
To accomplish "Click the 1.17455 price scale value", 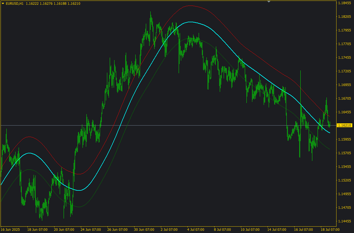I will pyautogui.click(x=345, y=57).
